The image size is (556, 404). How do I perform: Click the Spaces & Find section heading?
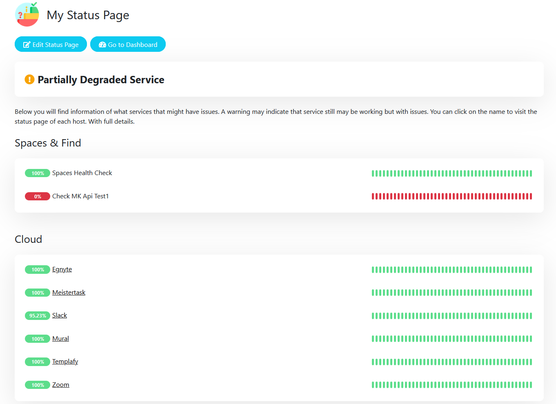(48, 143)
